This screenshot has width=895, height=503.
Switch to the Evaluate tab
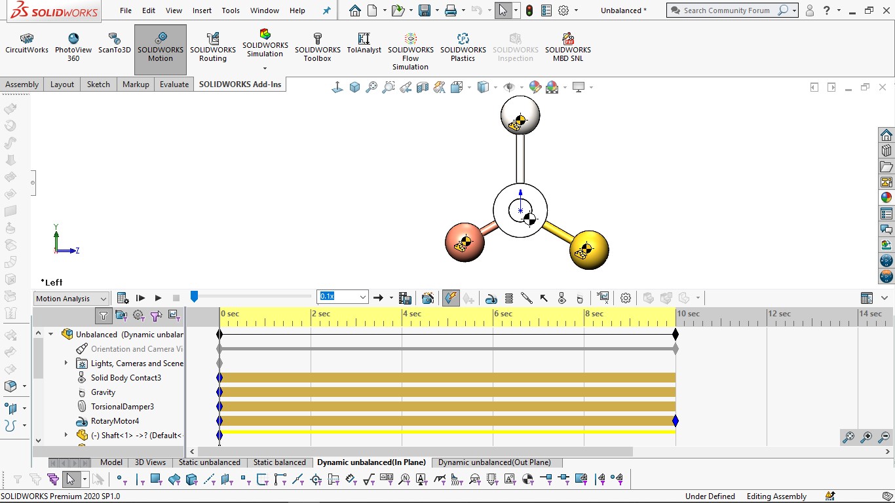click(174, 84)
